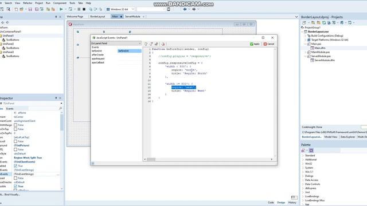Navigate forward with the right arrow icon
367x206 pixels.
point(194,9)
